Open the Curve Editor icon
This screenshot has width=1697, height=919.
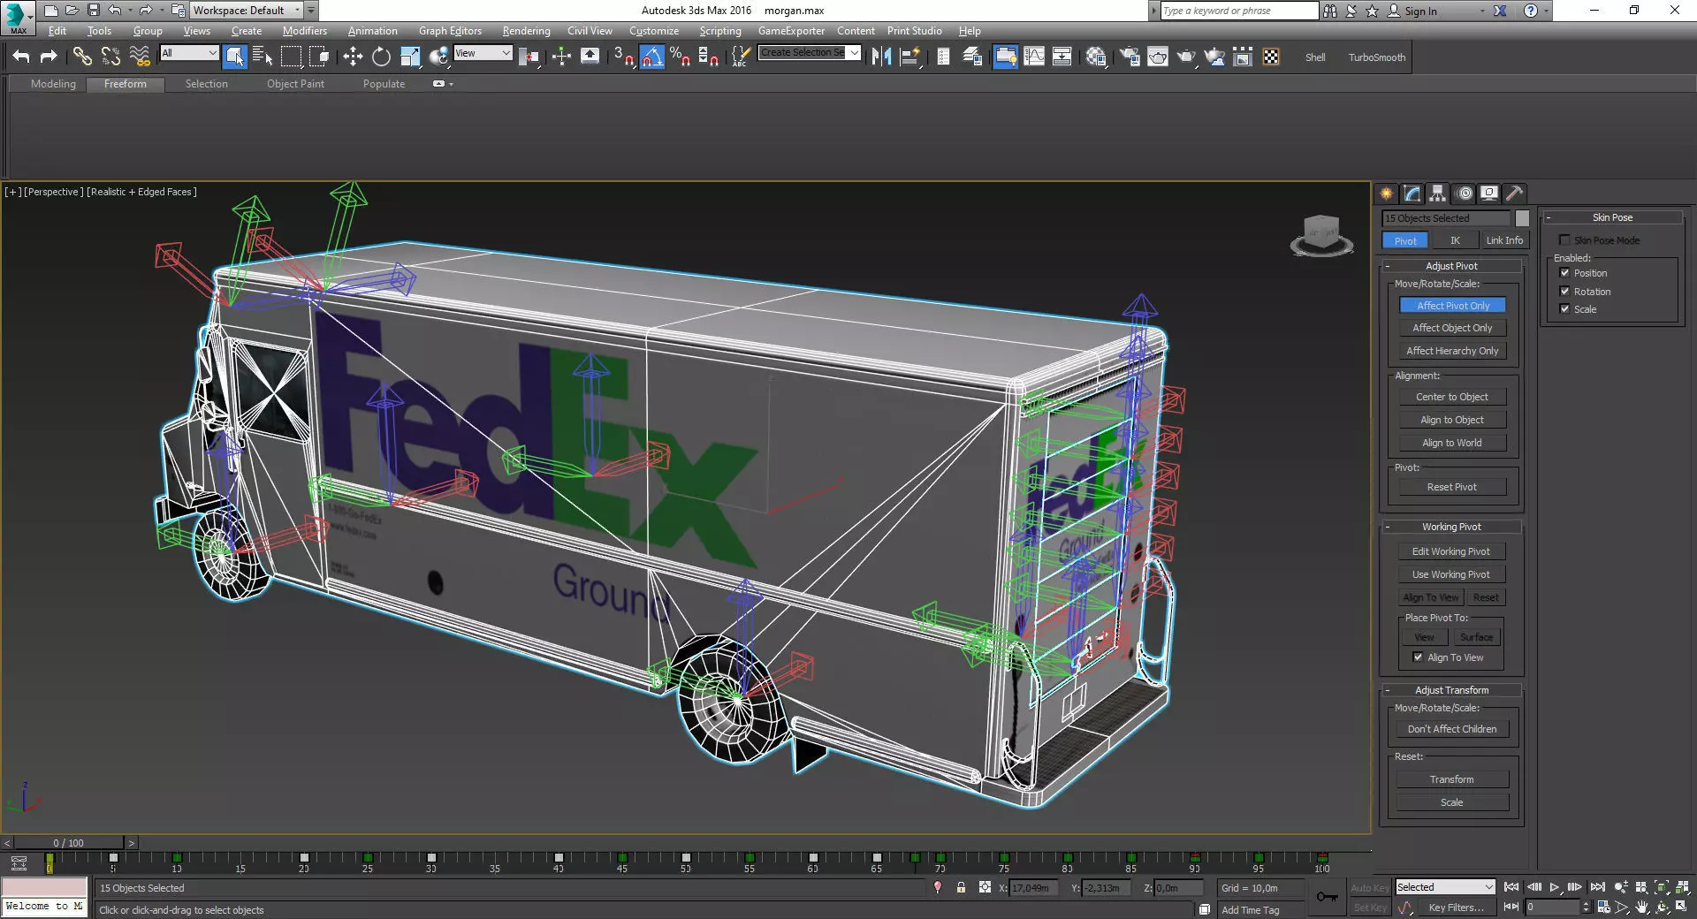[x=1033, y=57]
